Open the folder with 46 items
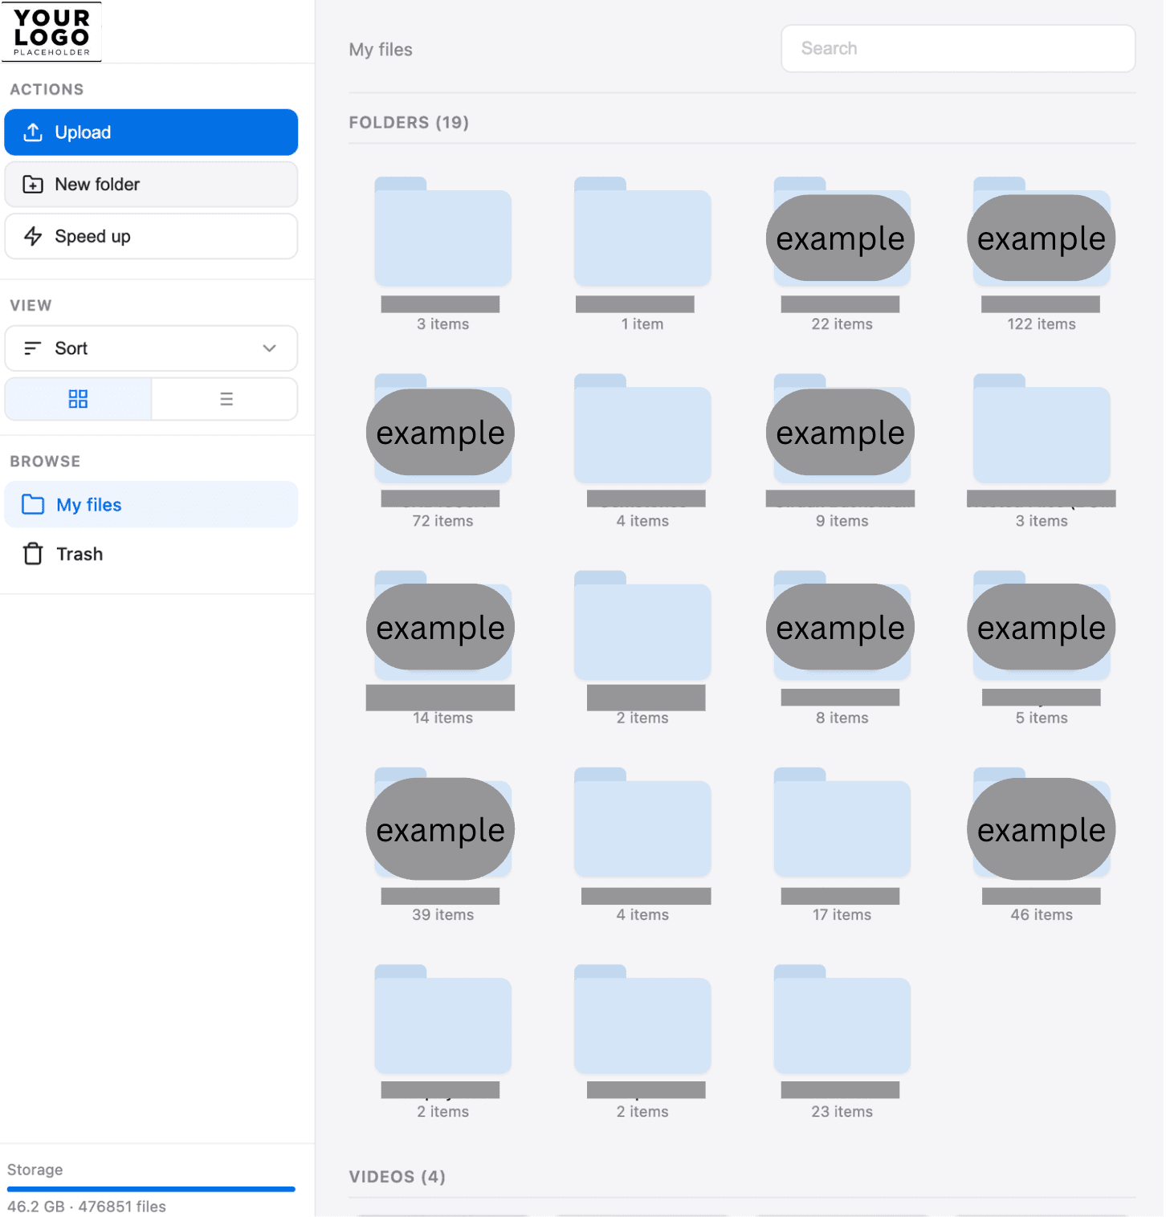The width and height of the screenshot is (1166, 1217). click(1042, 823)
